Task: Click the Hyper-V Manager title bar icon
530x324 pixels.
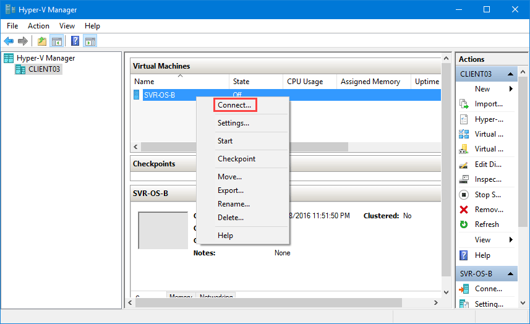Action: (11, 9)
